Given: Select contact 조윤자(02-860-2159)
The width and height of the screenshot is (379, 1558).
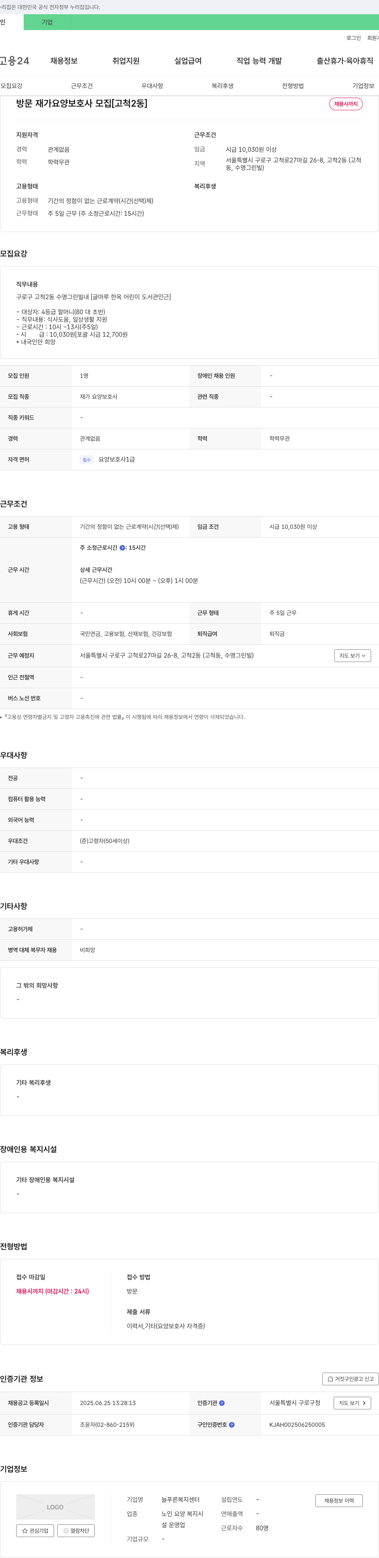Looking at the screenshot, I should click(107, 1425).
